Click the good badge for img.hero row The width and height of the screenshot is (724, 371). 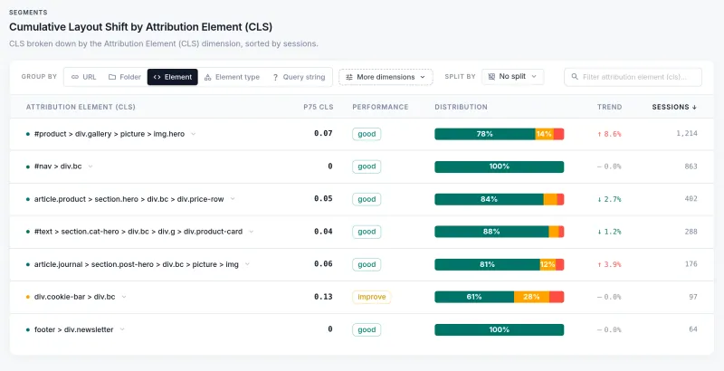(367, 134)
